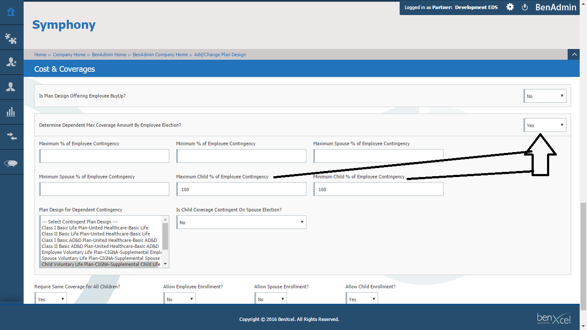Open the Employee BuyUp dropdown
The width and height of the screenshot is (587, 330).
click(x=545, y=96)
